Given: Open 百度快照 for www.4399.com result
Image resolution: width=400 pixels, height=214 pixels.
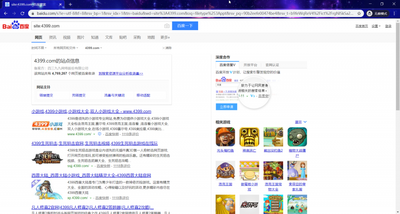Looking at the screenshot, I should pyautogui.click(x=112, y=134).
